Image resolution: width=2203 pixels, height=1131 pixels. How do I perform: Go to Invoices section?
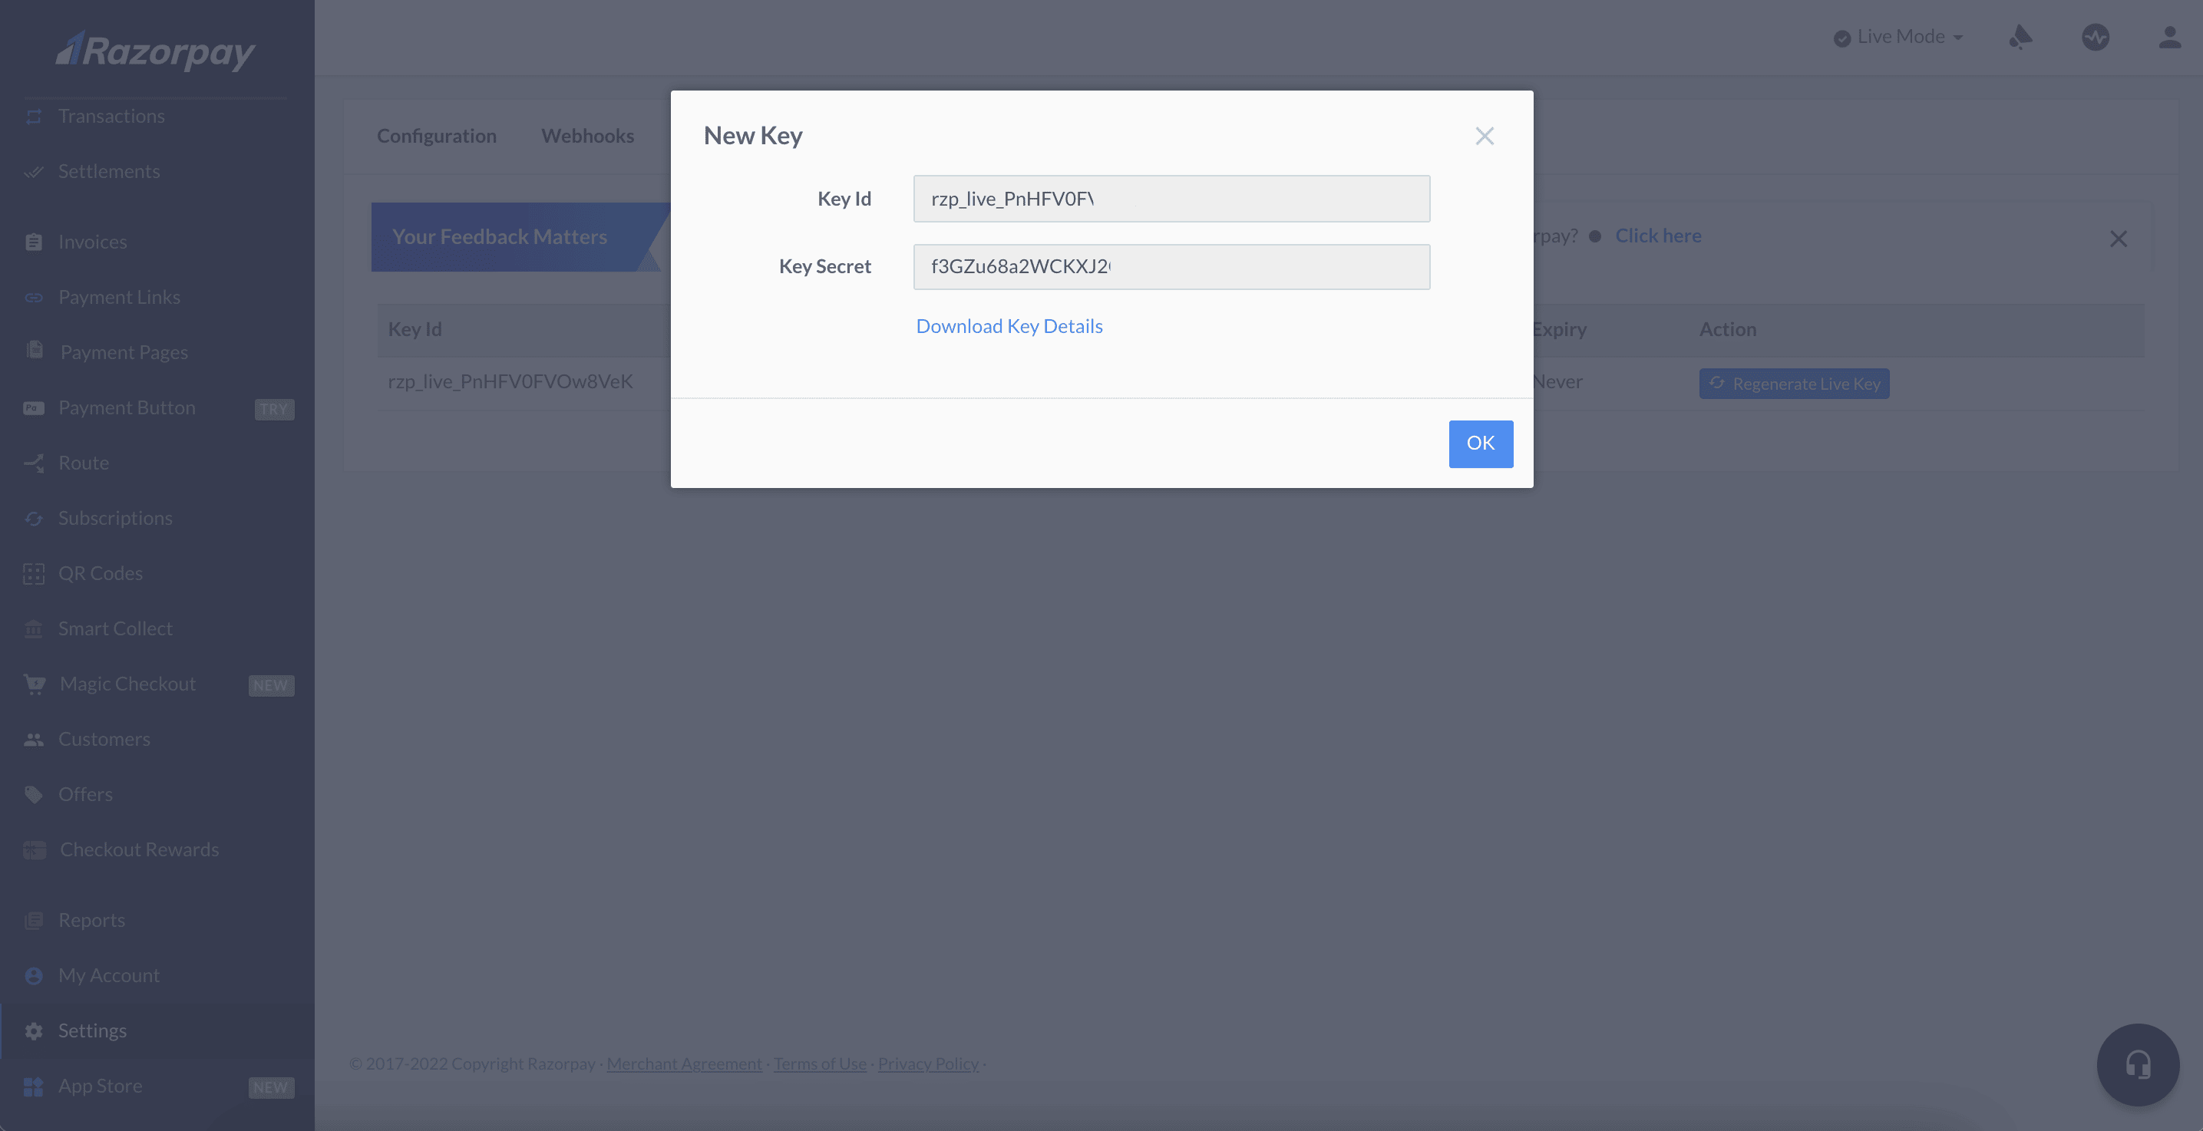point(92,242)
